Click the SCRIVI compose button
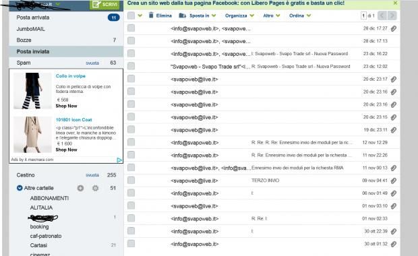Image resolution: width=418 pixels, height=256 pixels. pos(104,5)
